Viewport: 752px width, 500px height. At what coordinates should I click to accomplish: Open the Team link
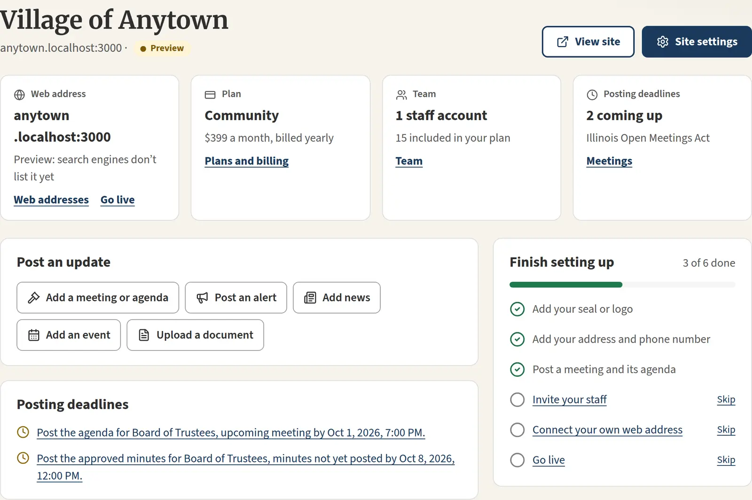tap(409, 161)
